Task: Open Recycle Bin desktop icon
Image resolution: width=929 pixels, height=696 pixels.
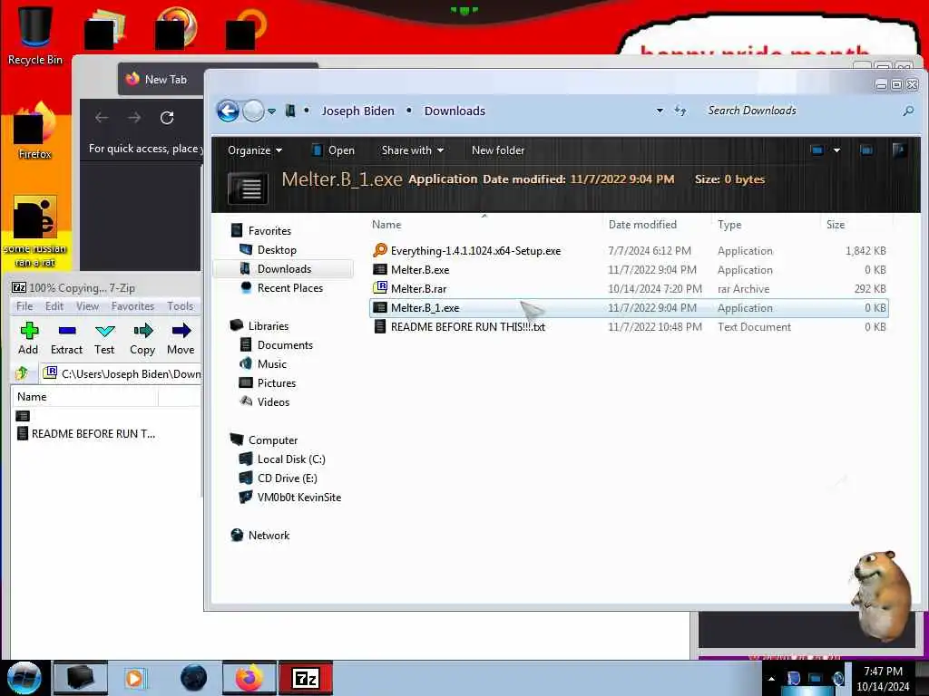Action: click(35, 35)
